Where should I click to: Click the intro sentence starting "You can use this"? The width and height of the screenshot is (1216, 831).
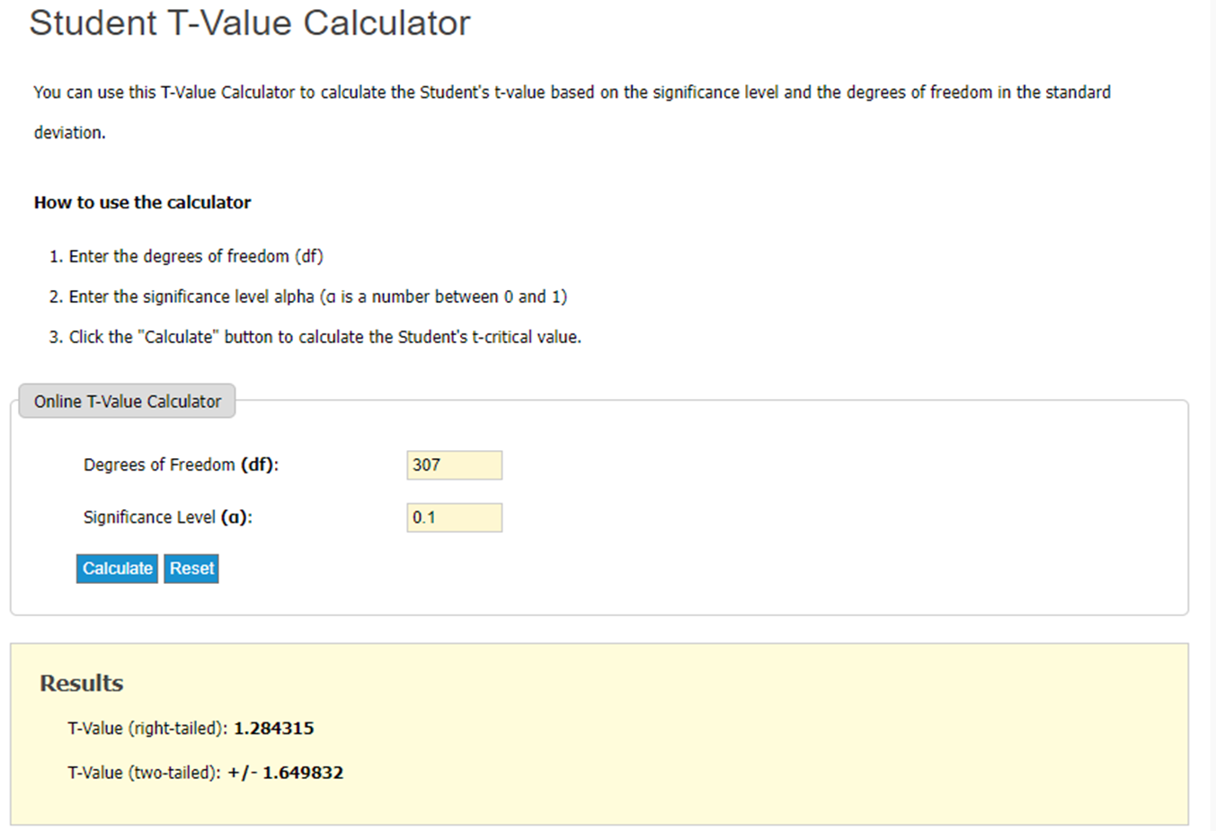coord(572,112)
